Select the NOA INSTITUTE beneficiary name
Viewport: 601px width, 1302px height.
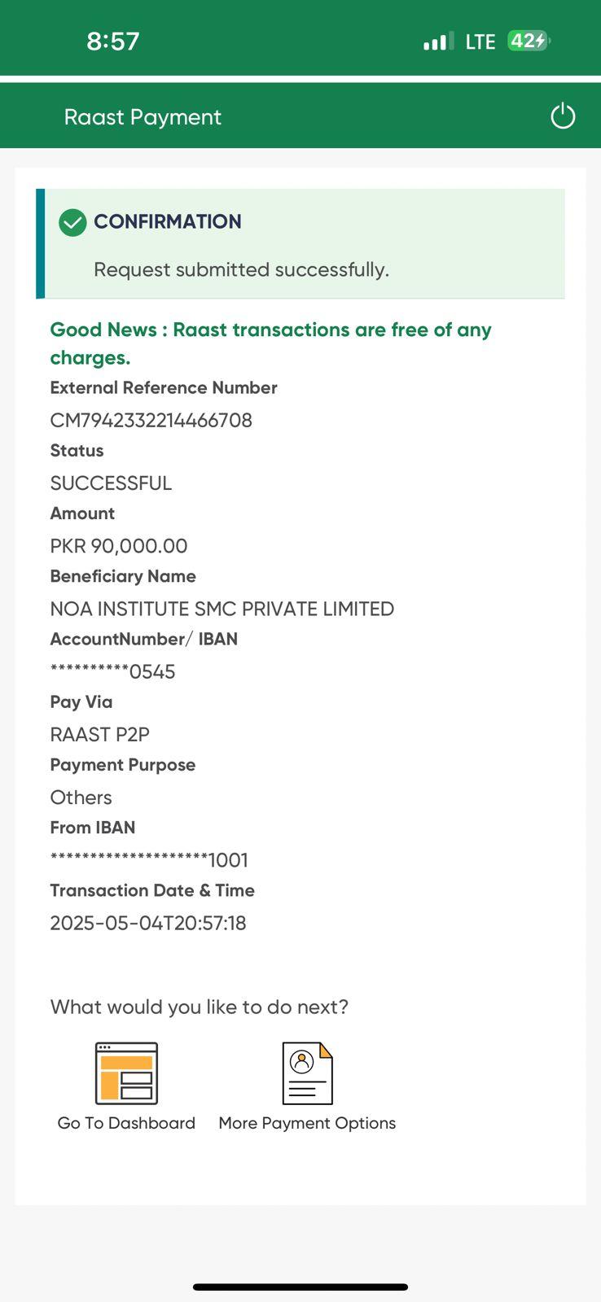pyautogui.click(x=222, y=609)
